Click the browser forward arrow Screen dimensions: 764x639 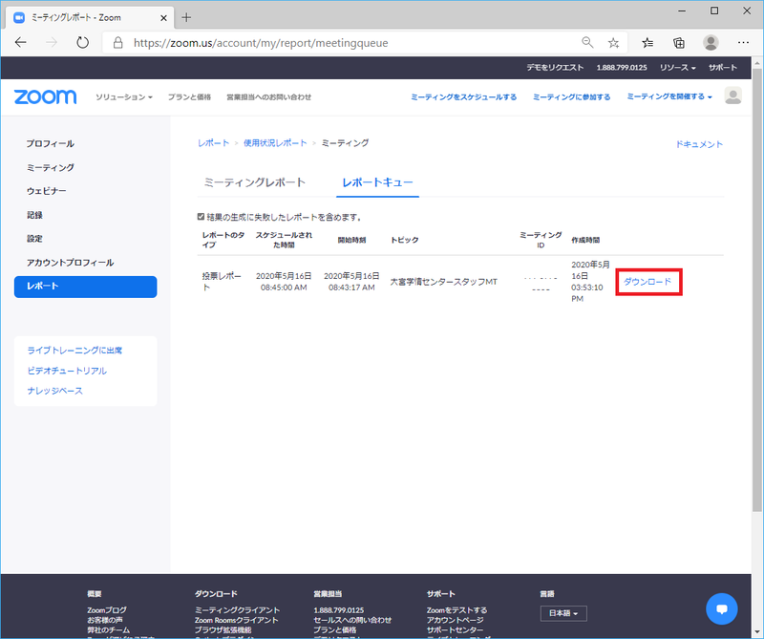(52, 43)
